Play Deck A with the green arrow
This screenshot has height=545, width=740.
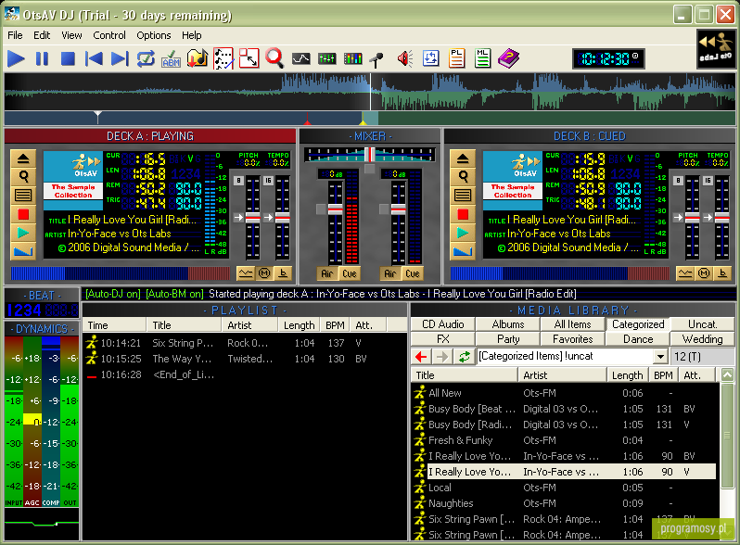(23, 233)
